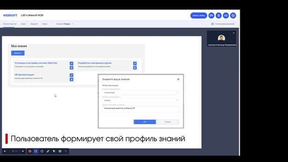
Task: Select the pencil drawing tool
Action: (48, 151)
